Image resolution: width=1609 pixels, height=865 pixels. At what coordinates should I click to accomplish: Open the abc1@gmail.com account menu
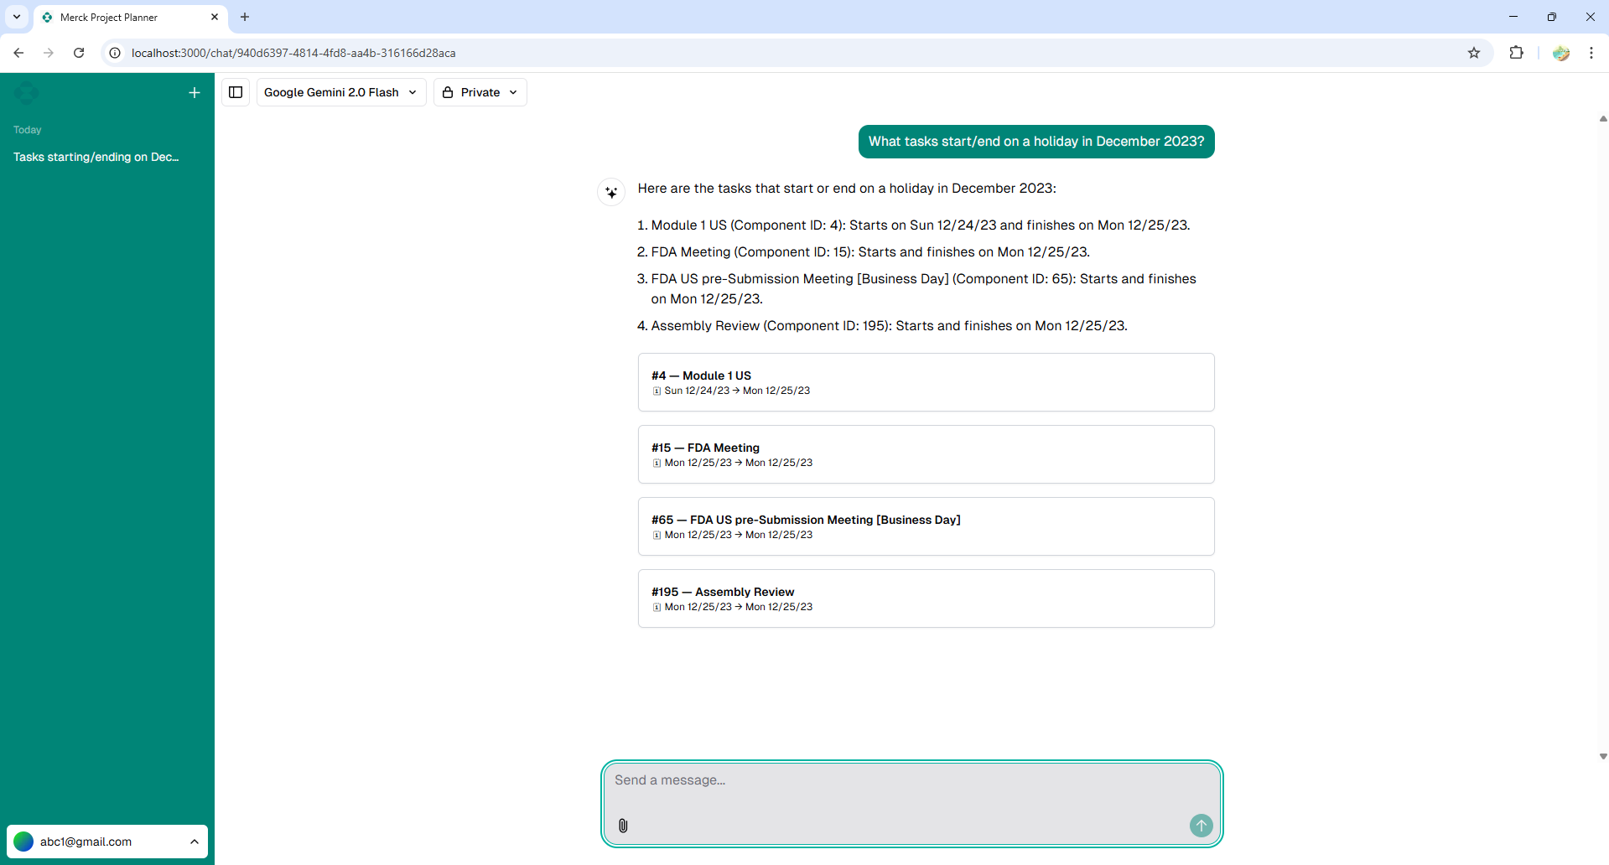click(107, 842)
